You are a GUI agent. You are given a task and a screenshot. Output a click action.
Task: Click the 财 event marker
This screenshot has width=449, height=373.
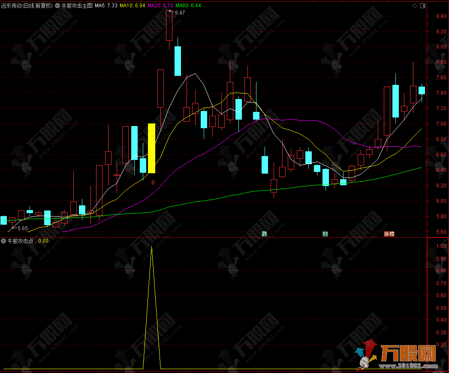coord(325,234)
